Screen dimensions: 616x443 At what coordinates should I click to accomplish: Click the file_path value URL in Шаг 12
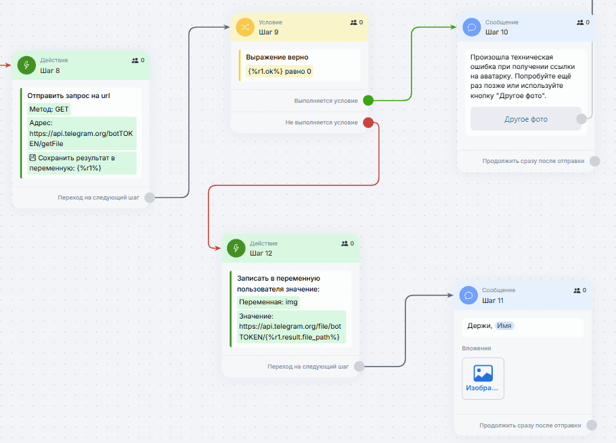[291, 327]
